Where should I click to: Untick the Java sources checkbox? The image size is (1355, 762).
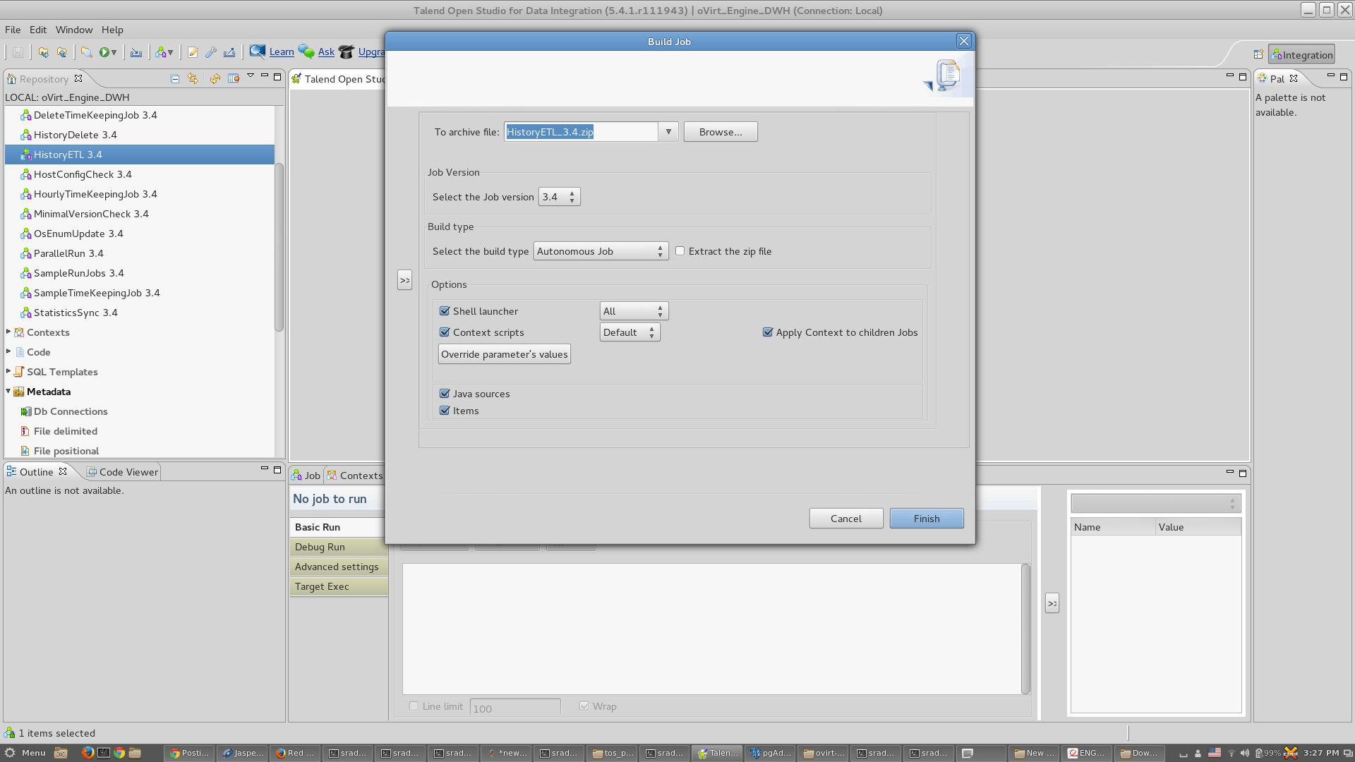(445, 394)
